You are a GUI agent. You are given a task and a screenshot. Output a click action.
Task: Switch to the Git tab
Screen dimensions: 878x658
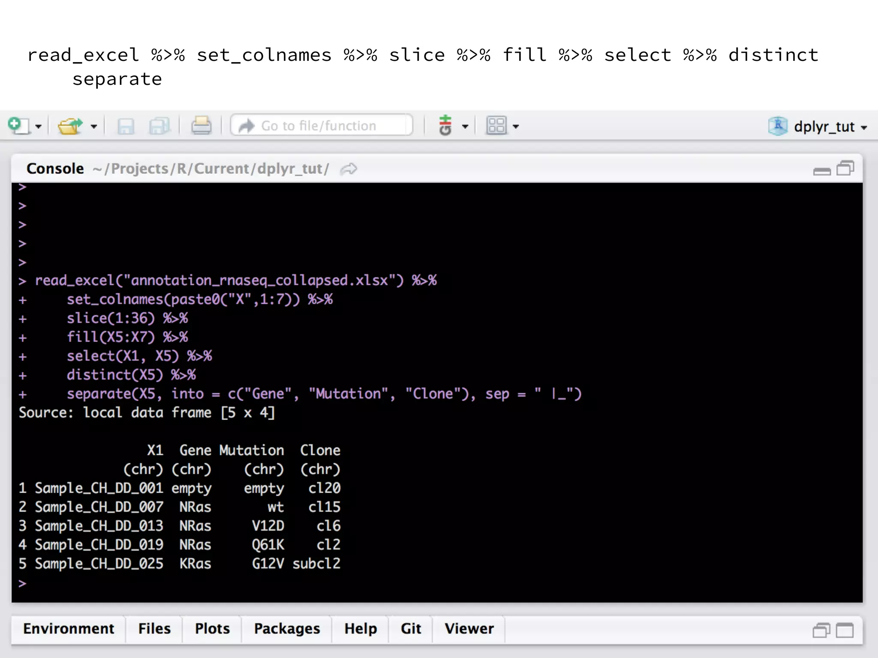(411, 629)
